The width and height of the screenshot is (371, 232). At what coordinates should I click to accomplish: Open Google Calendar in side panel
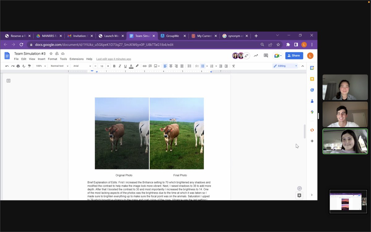click(x=312, y=68)
